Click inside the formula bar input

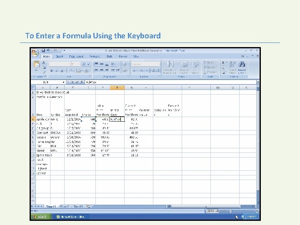point(170,82)
